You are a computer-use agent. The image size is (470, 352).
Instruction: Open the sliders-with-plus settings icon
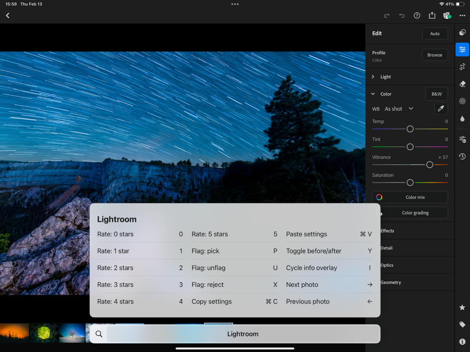(x=463, y=139)
